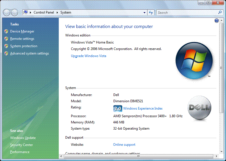Click the shield icon beside Advanced system settings
Image resolution: width=226 pixels, height=161 pixels.
point(6,53)
